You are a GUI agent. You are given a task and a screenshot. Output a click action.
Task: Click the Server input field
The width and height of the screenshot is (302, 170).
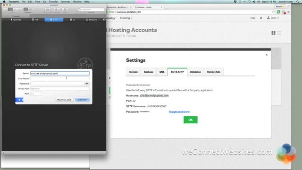(60, 74)
